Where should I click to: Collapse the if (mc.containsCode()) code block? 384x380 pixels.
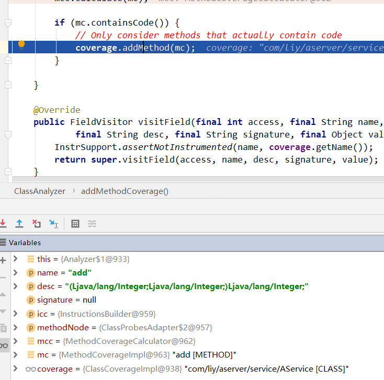(x=8, y=23)
